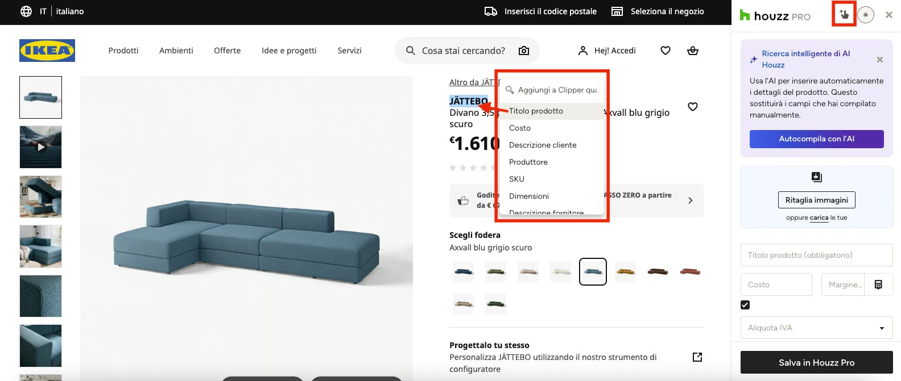Open the margin calculator icon
Screen dimensions: 901x381
pyautogui.click(x=878, y=284)
